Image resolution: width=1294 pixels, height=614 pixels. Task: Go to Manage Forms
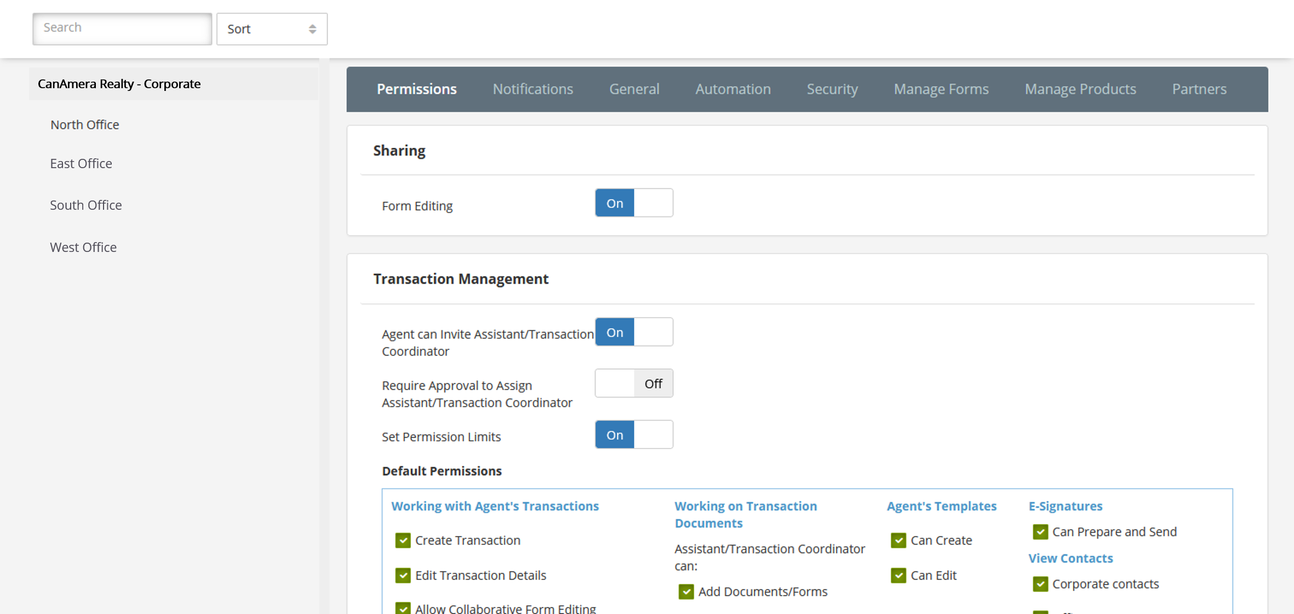[x=941, y=89]
